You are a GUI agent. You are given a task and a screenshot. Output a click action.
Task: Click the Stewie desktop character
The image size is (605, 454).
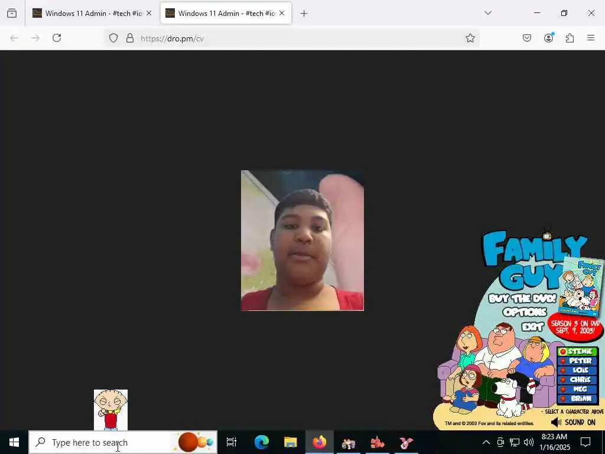pos(110,410)
